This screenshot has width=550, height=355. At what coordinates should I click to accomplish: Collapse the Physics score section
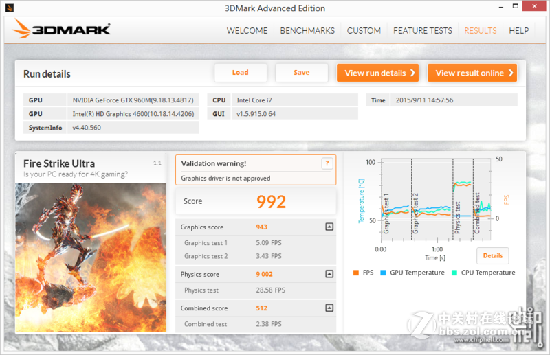tap(329, 274)
